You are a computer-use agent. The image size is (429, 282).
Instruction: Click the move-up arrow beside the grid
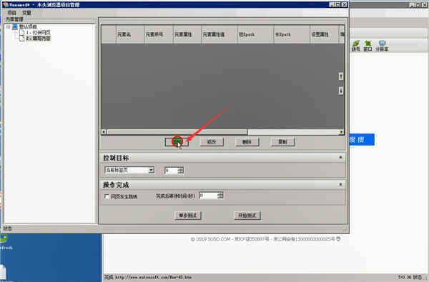(340, 76)
